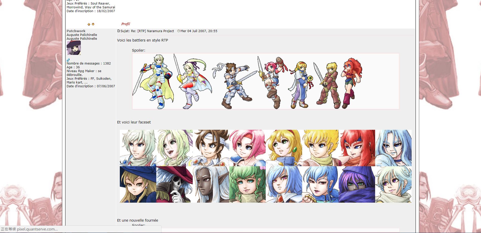The height and width of the screenshot is (233, 481).
Task: Click the blue-haired red-eyed girl portrait
Action: [x=284, y=184]
